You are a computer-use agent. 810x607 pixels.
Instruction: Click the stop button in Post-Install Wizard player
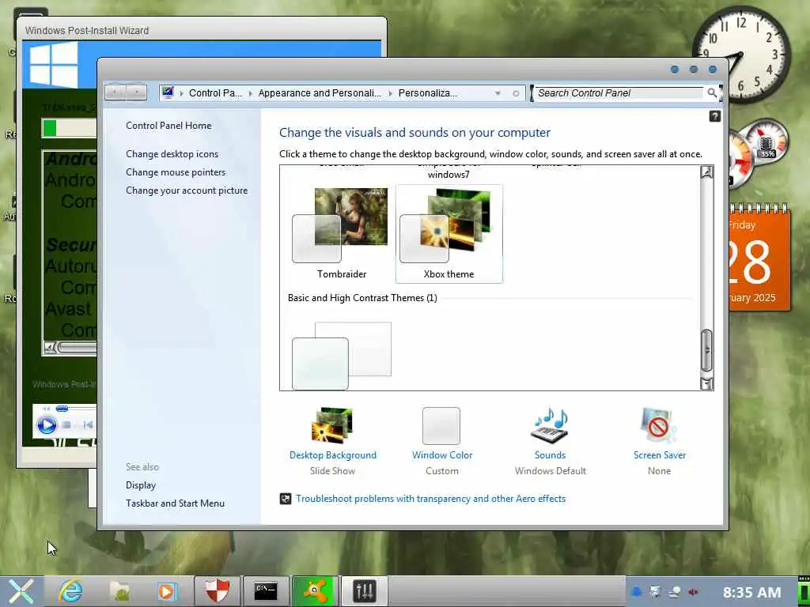(x=66, y=424)
